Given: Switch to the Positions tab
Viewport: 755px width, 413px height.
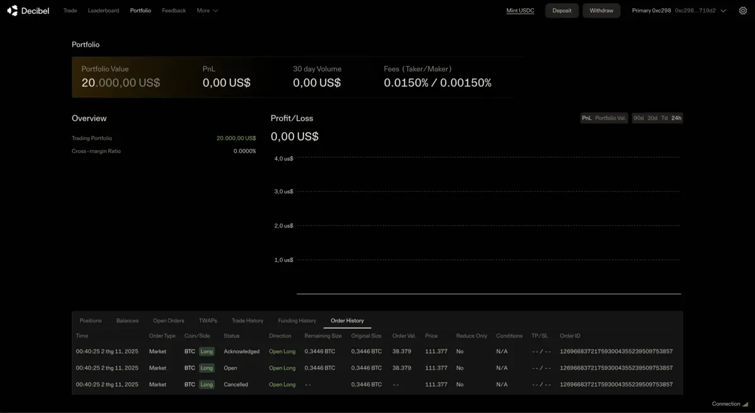Looking at the screenshot, I should tap(90, 321).
